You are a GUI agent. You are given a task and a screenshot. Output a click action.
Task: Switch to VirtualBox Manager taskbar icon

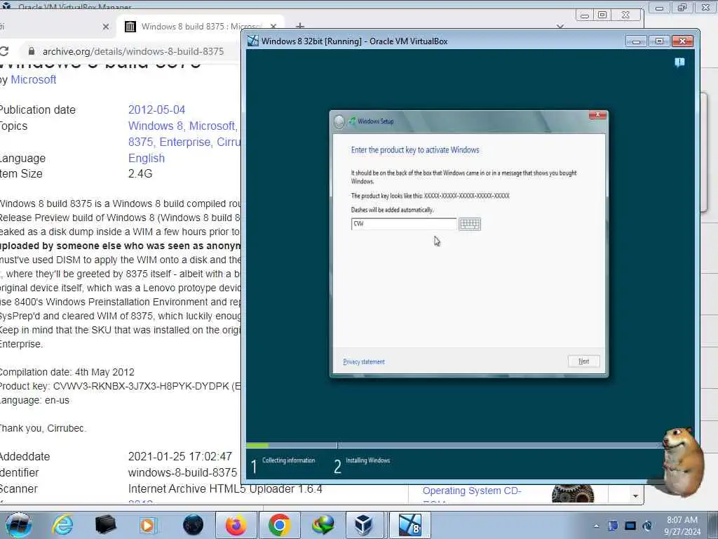pyautogui.click(x=364, y=525)
